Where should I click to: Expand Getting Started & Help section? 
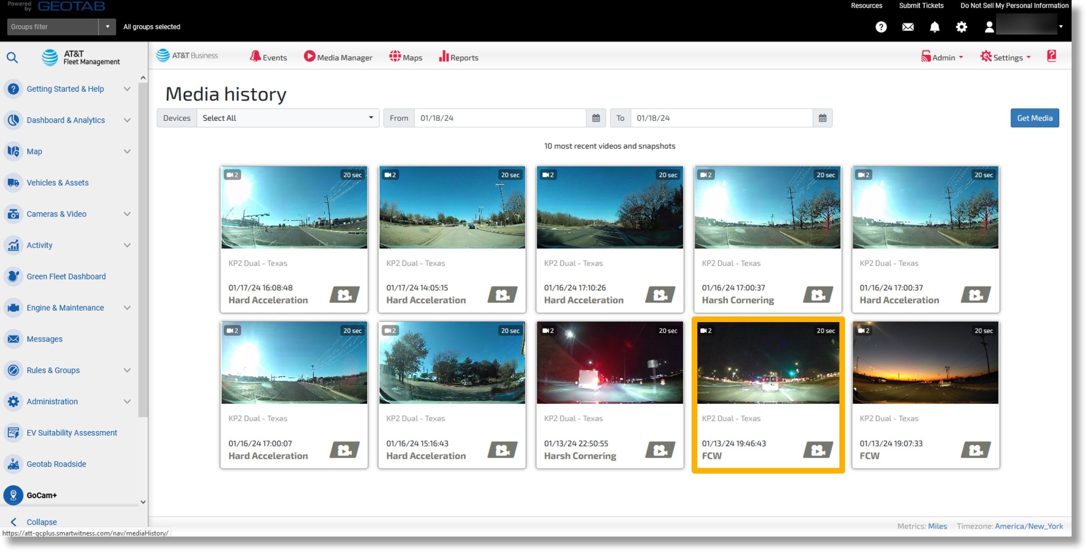point(127,89)
